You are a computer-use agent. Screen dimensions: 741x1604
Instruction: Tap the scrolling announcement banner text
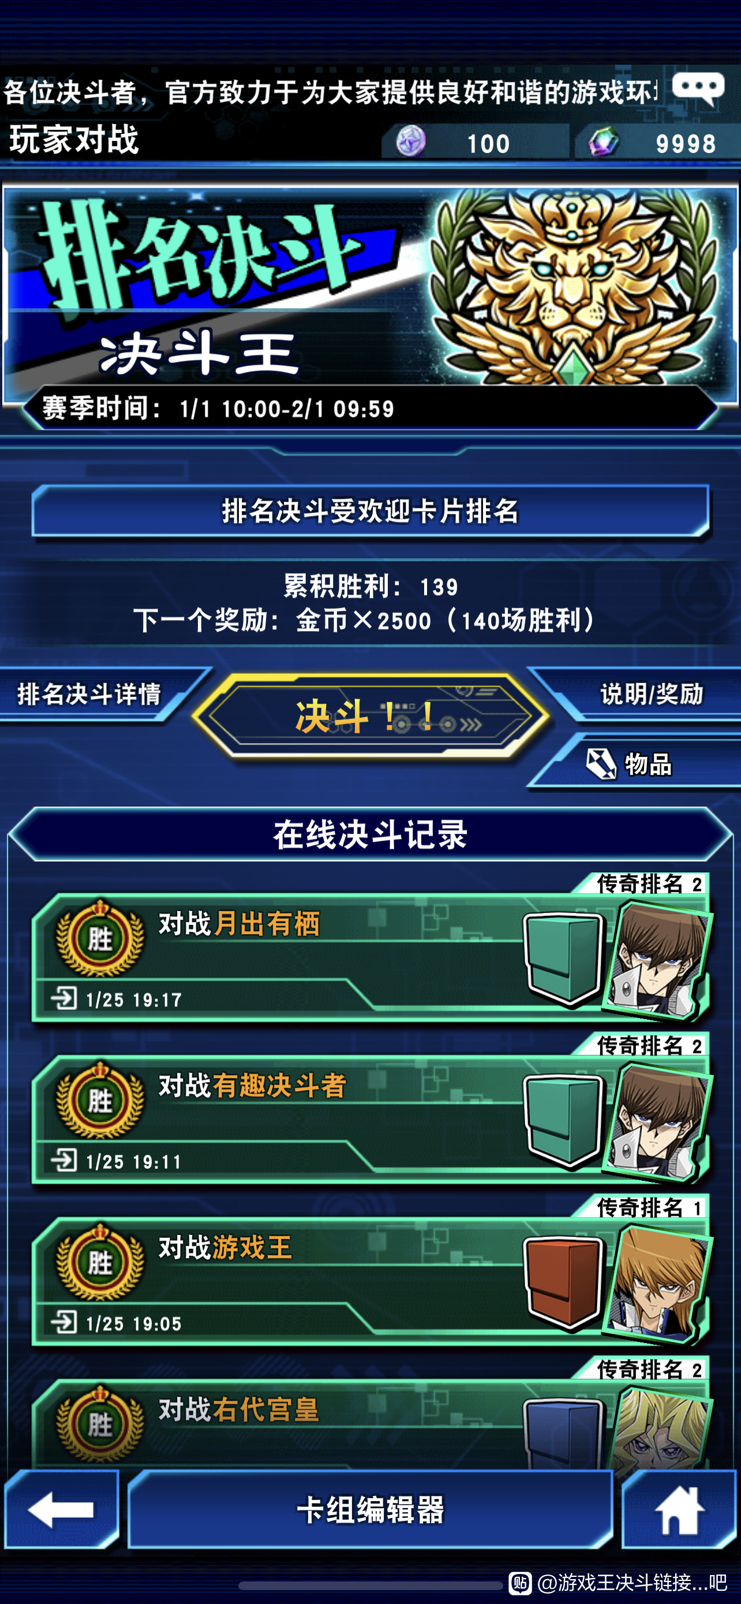pos(330,92)
